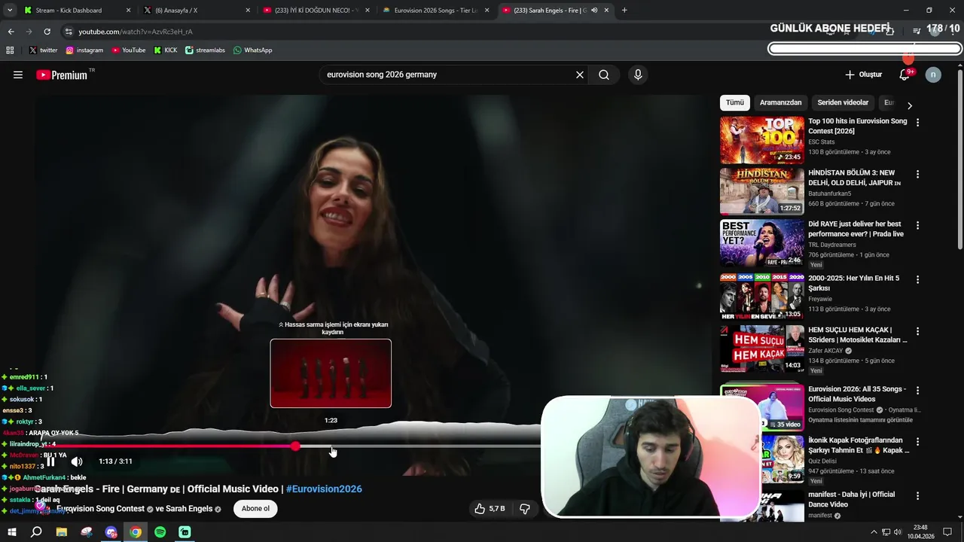Image resolution: width=964 pixels, height=542 pixels.
Task: Click the youtube.com address bar URL
Action: point(136,32)
